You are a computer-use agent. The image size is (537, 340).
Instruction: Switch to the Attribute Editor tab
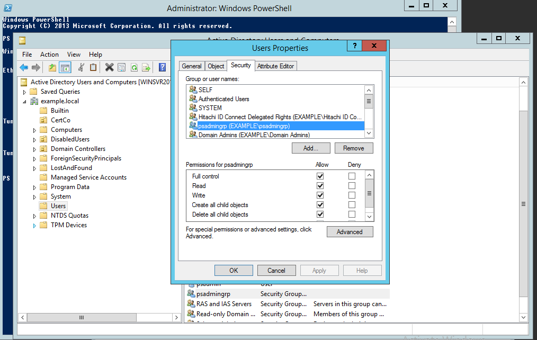coord(275,66)
